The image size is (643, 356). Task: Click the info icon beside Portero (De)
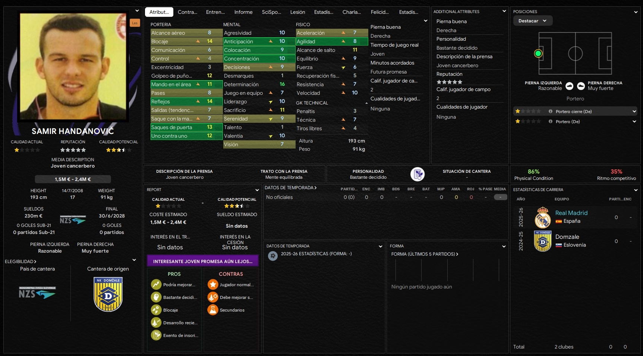[551, 122]
